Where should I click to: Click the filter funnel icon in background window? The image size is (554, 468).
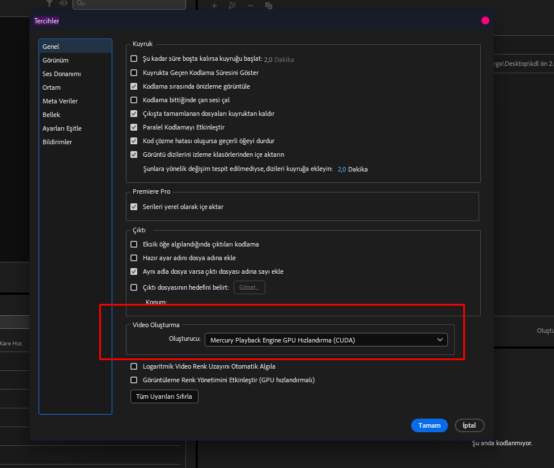point(49,3)
